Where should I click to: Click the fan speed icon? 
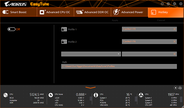[x=141, y=95]
